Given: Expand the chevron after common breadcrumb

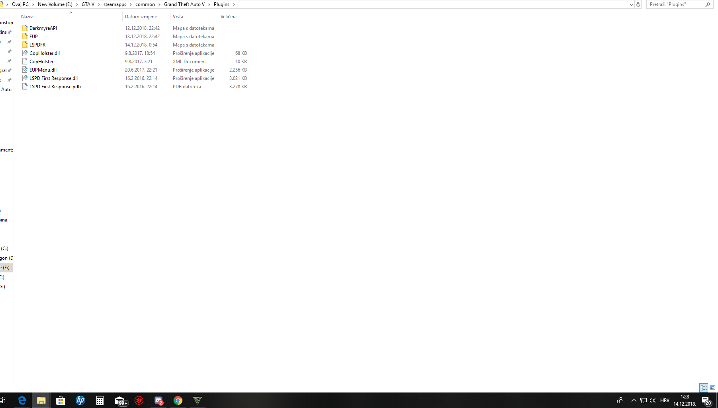Looking at the screenshot, I should pos(159,4).
